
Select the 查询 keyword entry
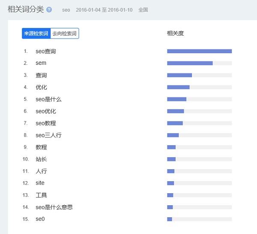click(x=41, y=75)
